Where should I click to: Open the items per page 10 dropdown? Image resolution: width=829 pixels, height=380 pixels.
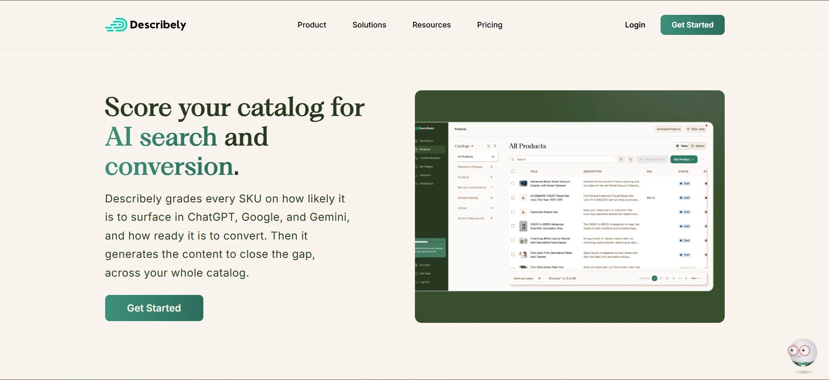click(541, 278)
